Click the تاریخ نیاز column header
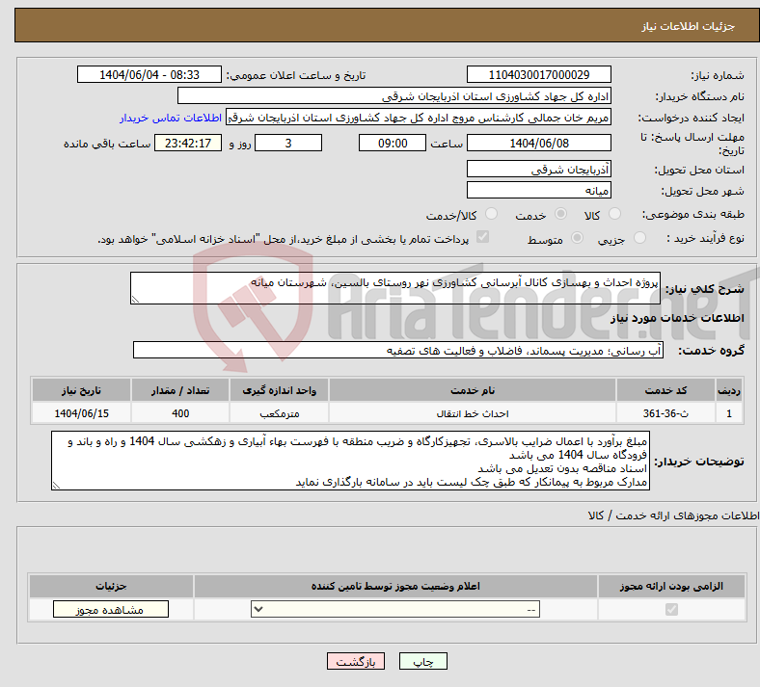Screen dimensions: 760x687 click(81, 390)
